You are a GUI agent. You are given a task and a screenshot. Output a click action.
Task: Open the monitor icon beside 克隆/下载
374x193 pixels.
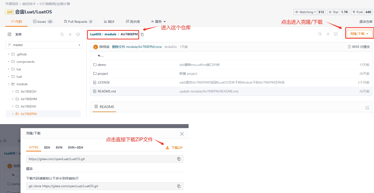336,34
